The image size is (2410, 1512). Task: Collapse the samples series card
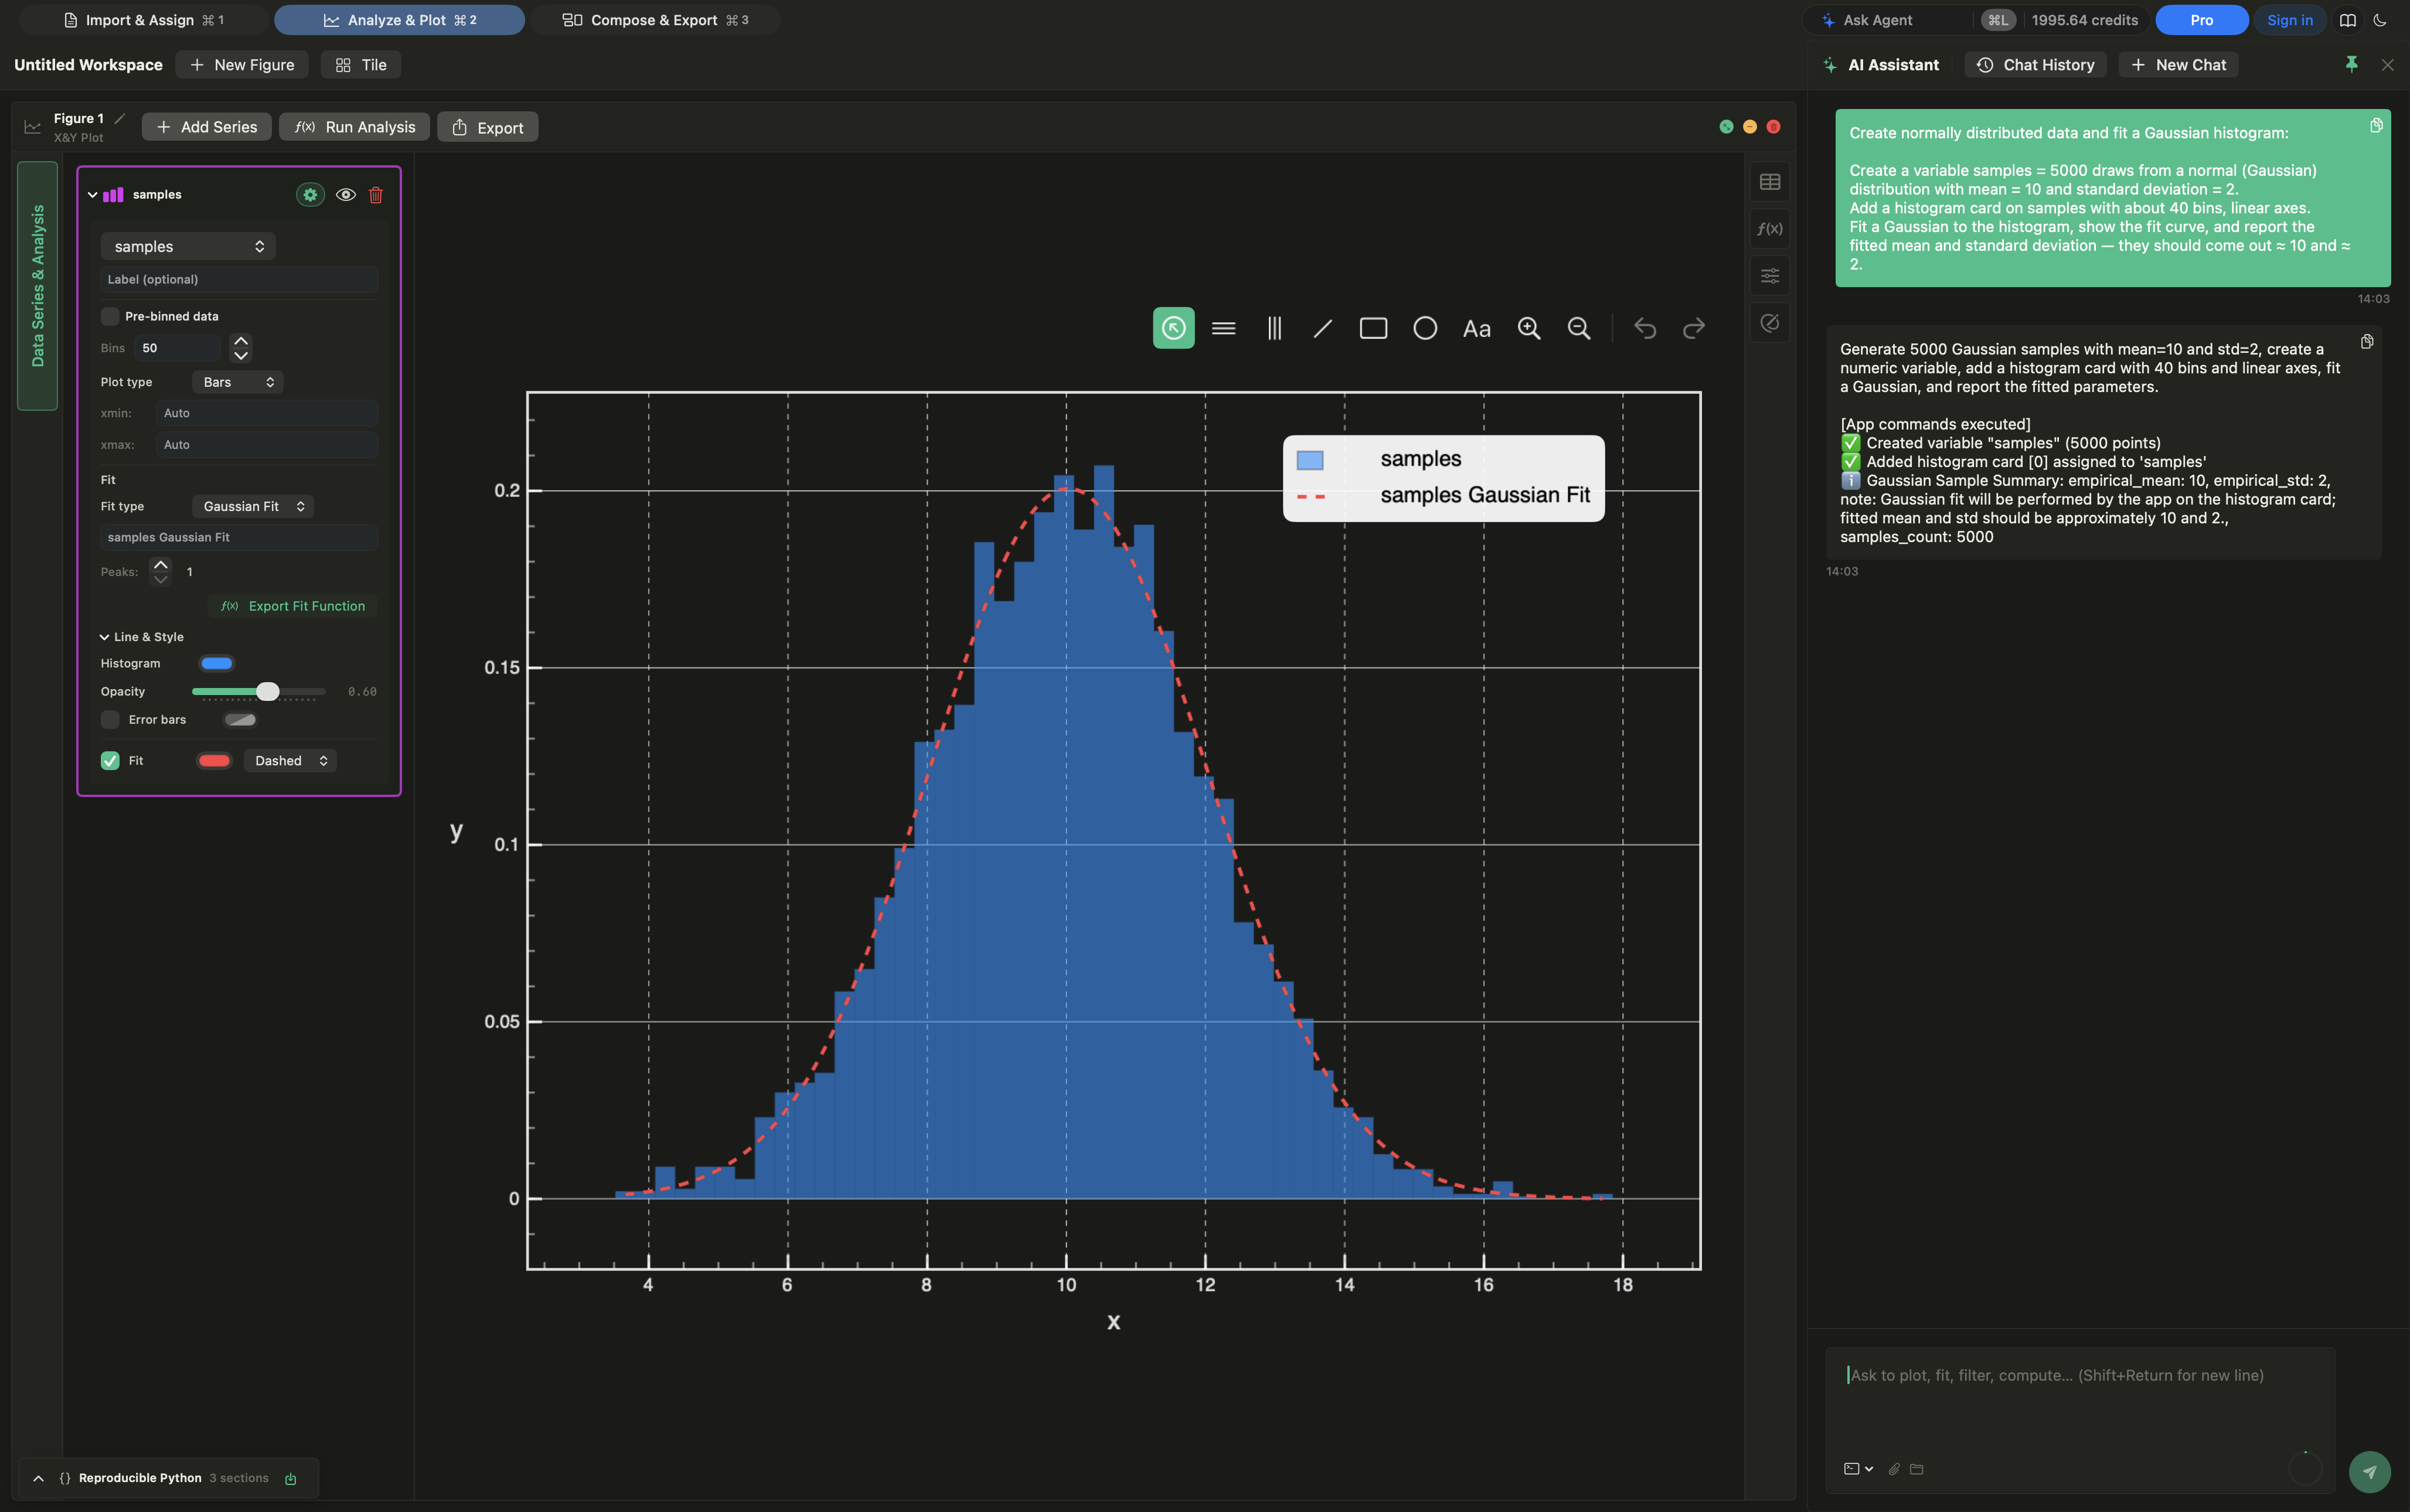tap(92, 195)
